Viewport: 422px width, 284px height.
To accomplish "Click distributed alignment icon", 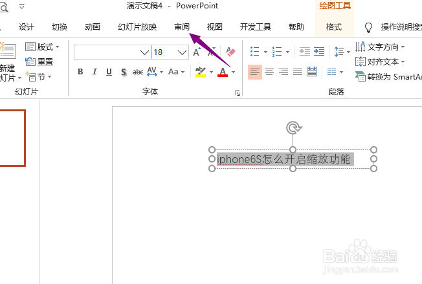I will pos(312,72).
